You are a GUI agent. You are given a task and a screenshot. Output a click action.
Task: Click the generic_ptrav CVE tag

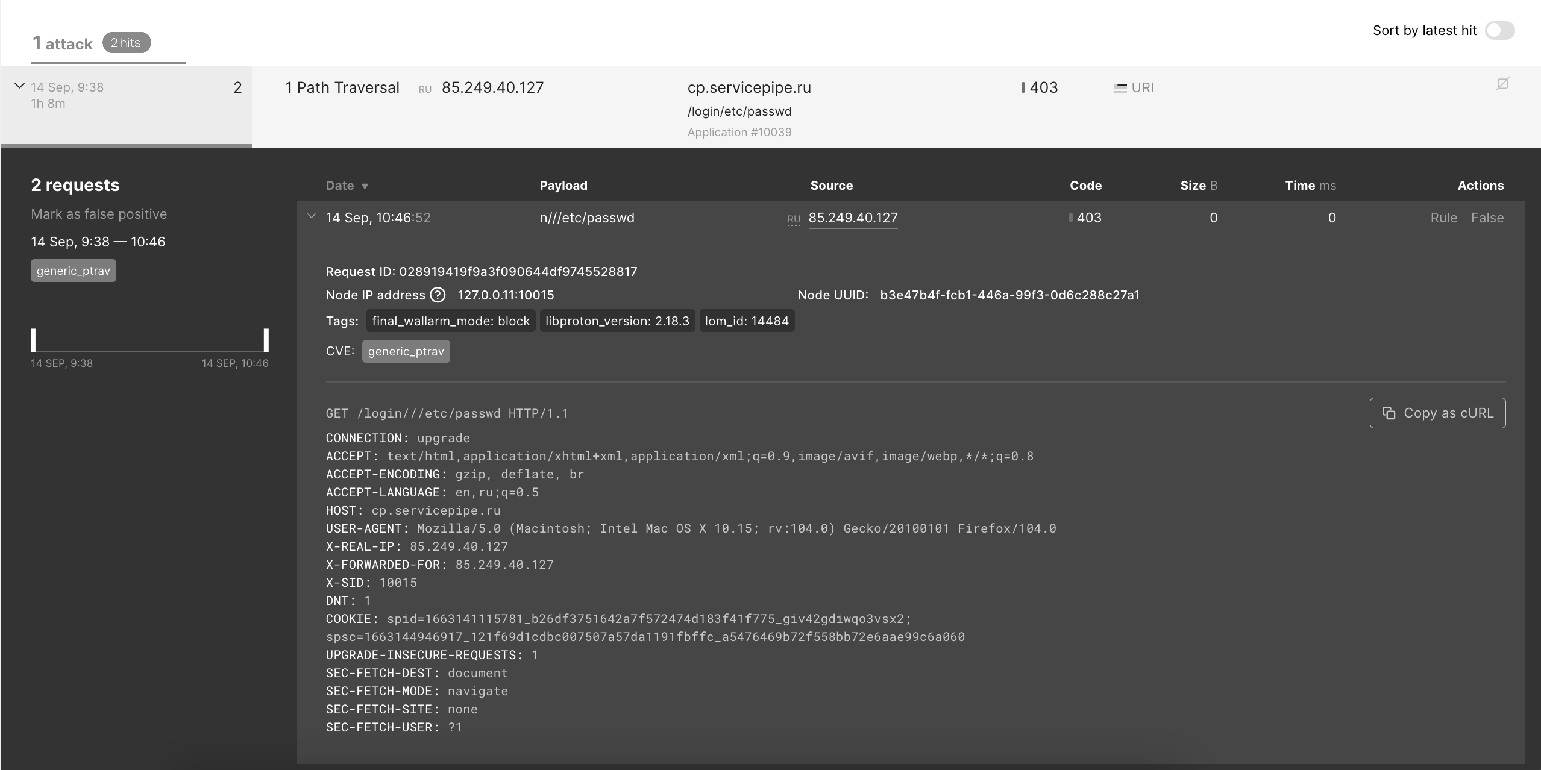(x=406, y=351)
